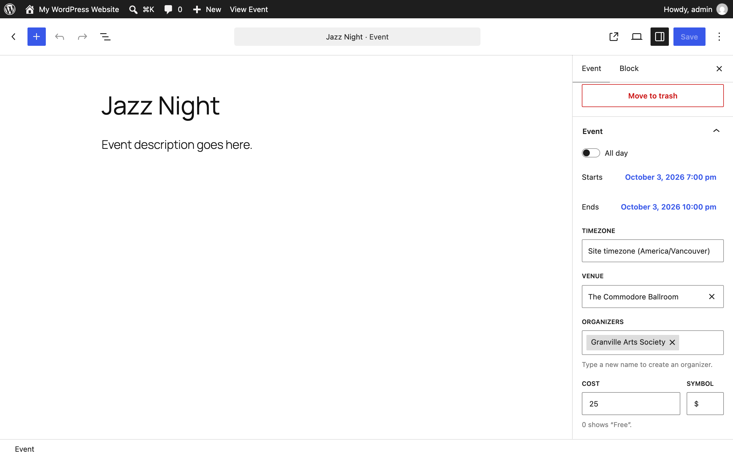Click the Save button
Viewport: 733px width, 458px height.
pyautogui.click(x=689, y=37)
